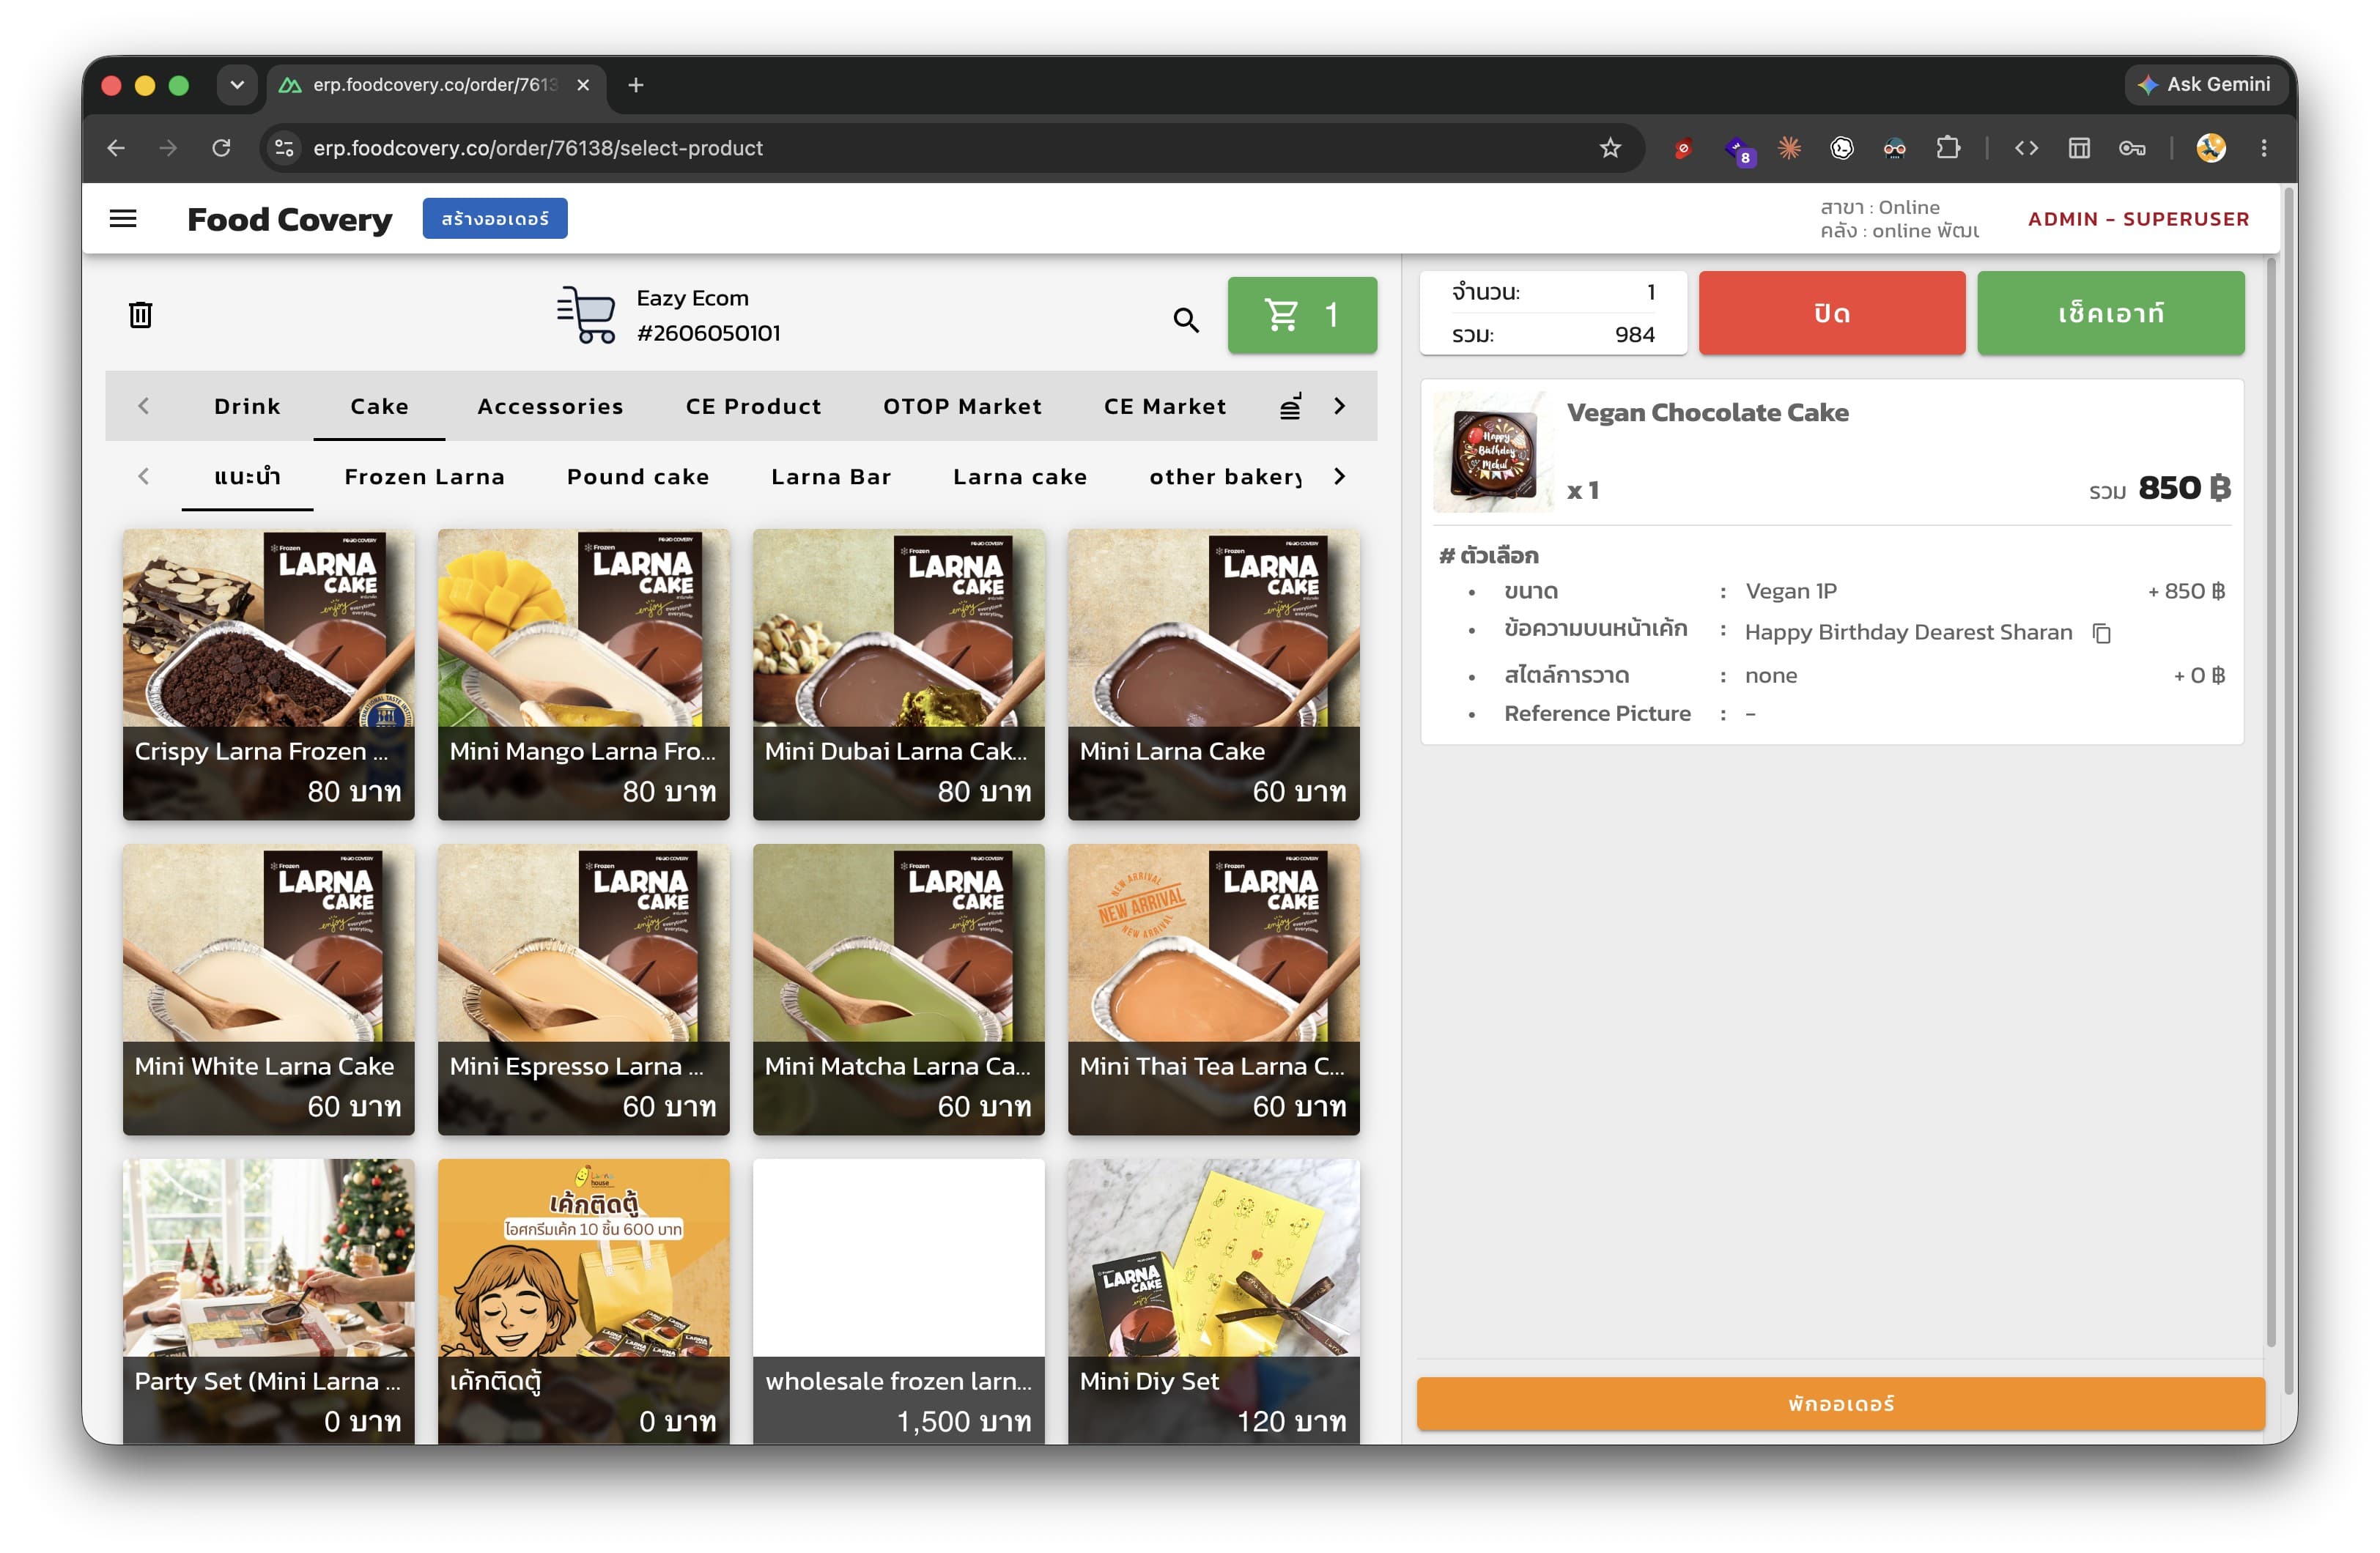Add Mini Diy Set product card
Viewport: 2380px width, 1553px height.
pos(1214,1301)
